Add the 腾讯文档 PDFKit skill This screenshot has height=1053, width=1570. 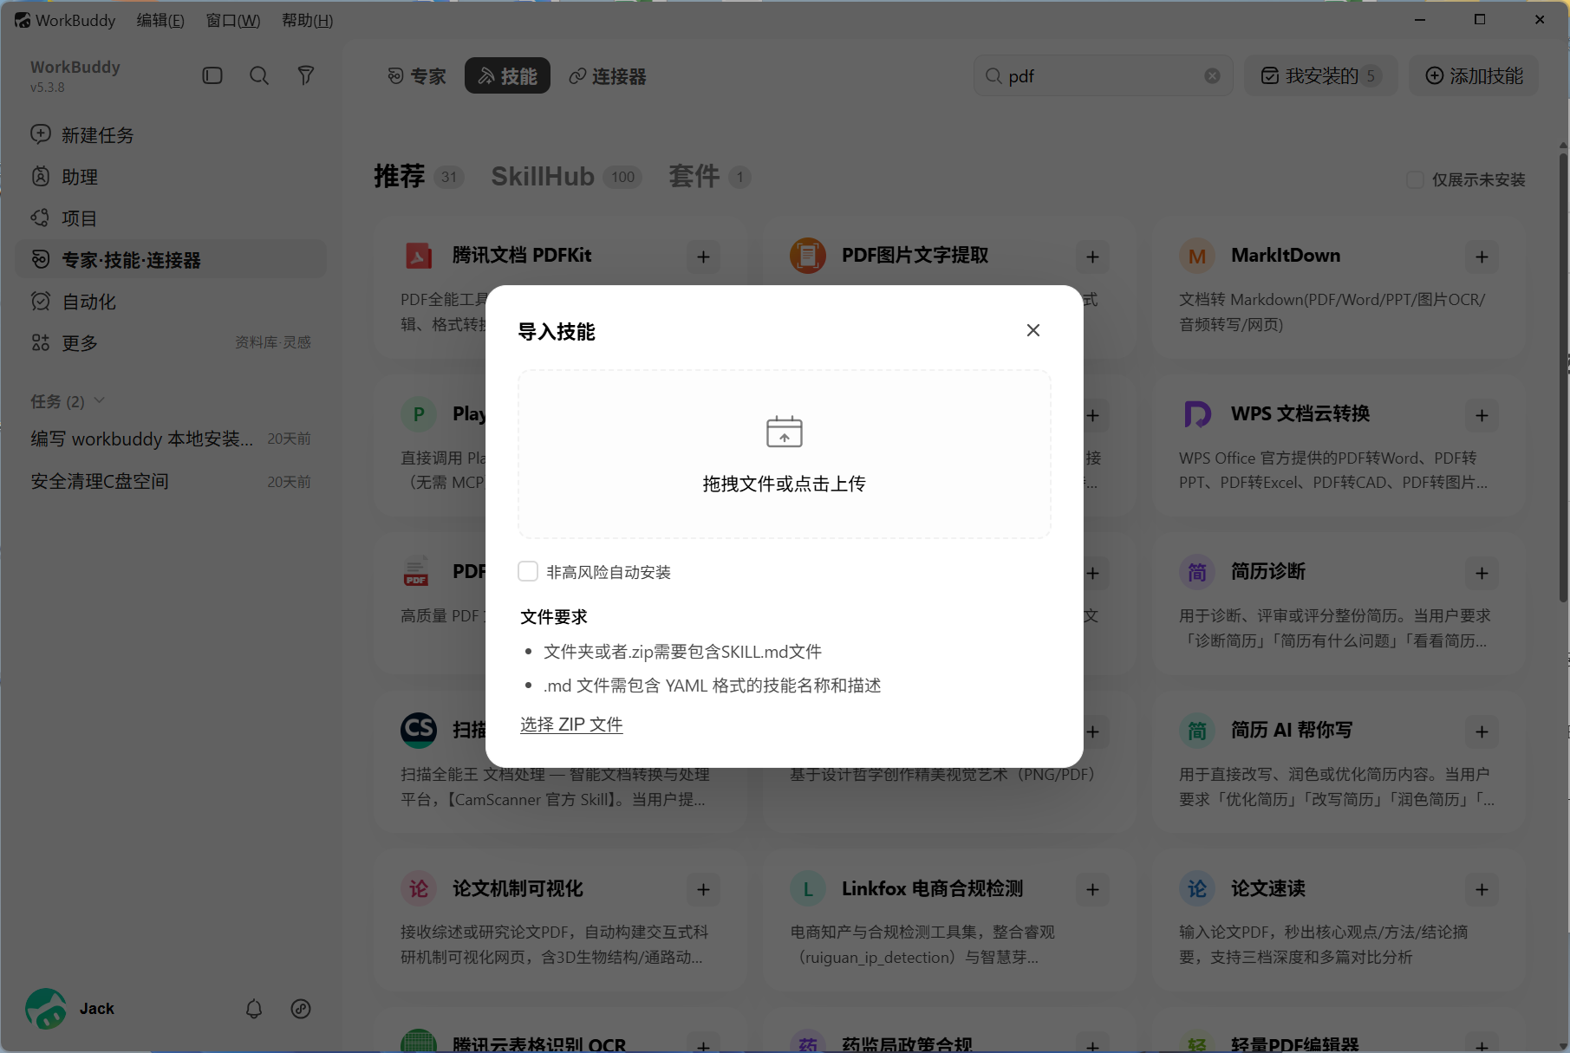coord(703,257)
